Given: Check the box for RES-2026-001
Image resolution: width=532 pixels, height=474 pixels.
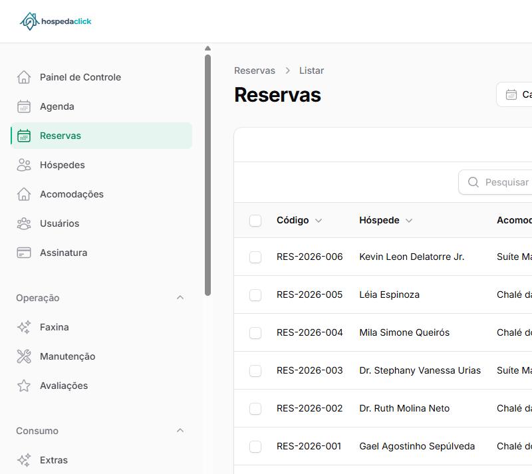Looking at the screenshot, I should click(255, 447).
